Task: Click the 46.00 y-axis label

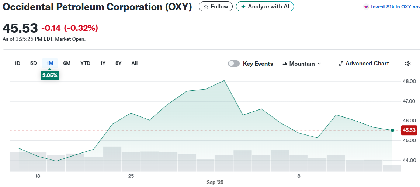Action: [x=409, y=121]
